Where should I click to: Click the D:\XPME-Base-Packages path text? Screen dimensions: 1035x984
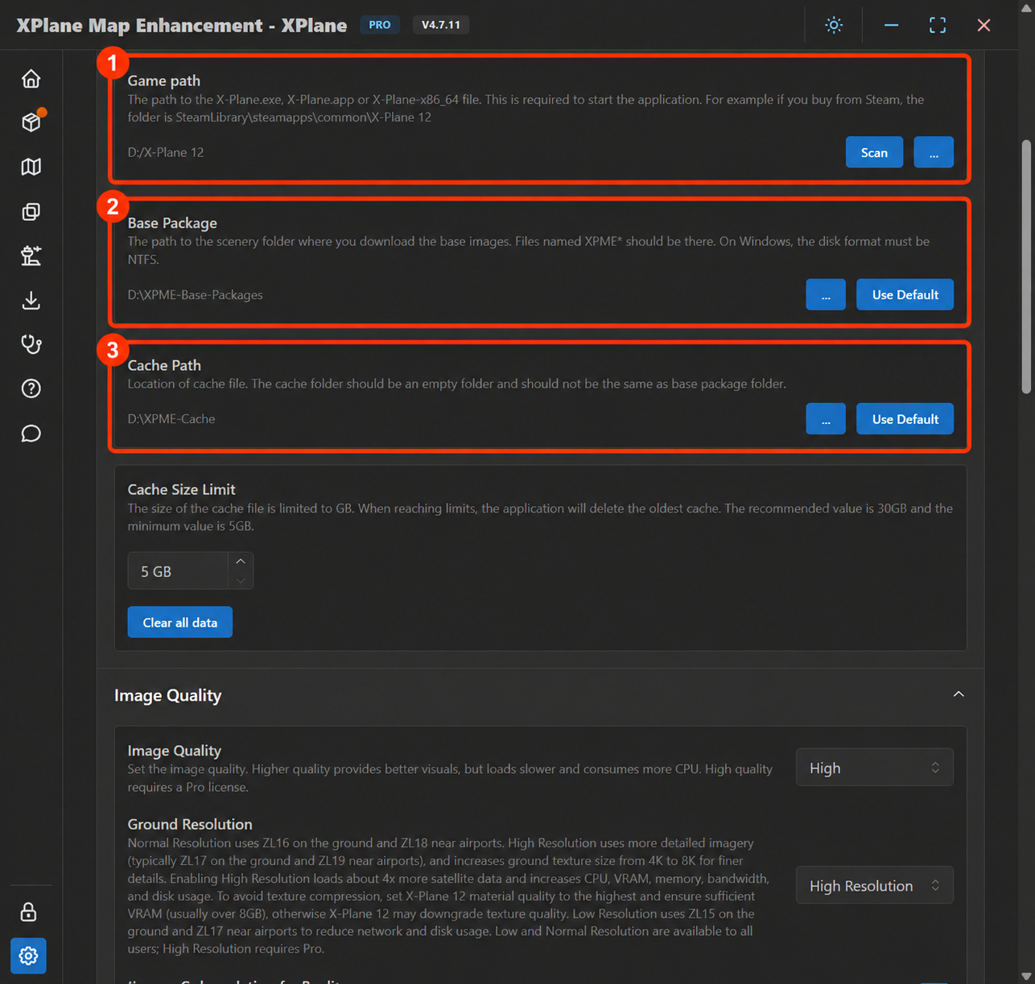coord(196,294)
